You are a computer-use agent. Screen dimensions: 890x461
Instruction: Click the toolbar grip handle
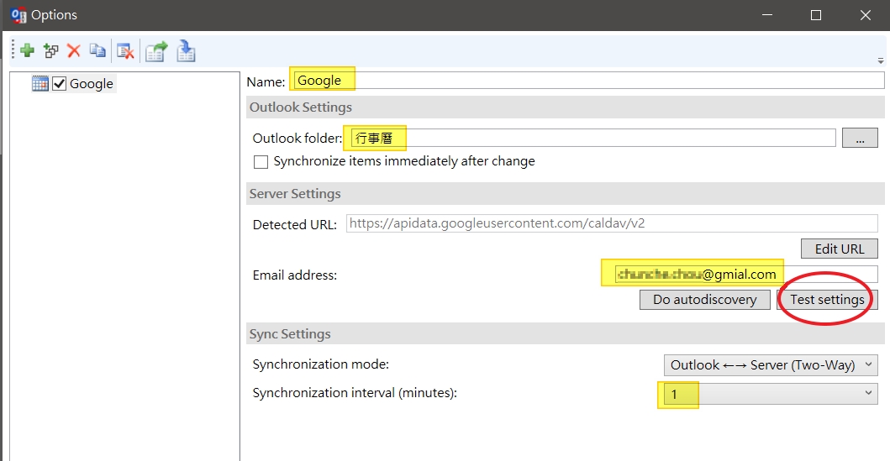point(13,50)
